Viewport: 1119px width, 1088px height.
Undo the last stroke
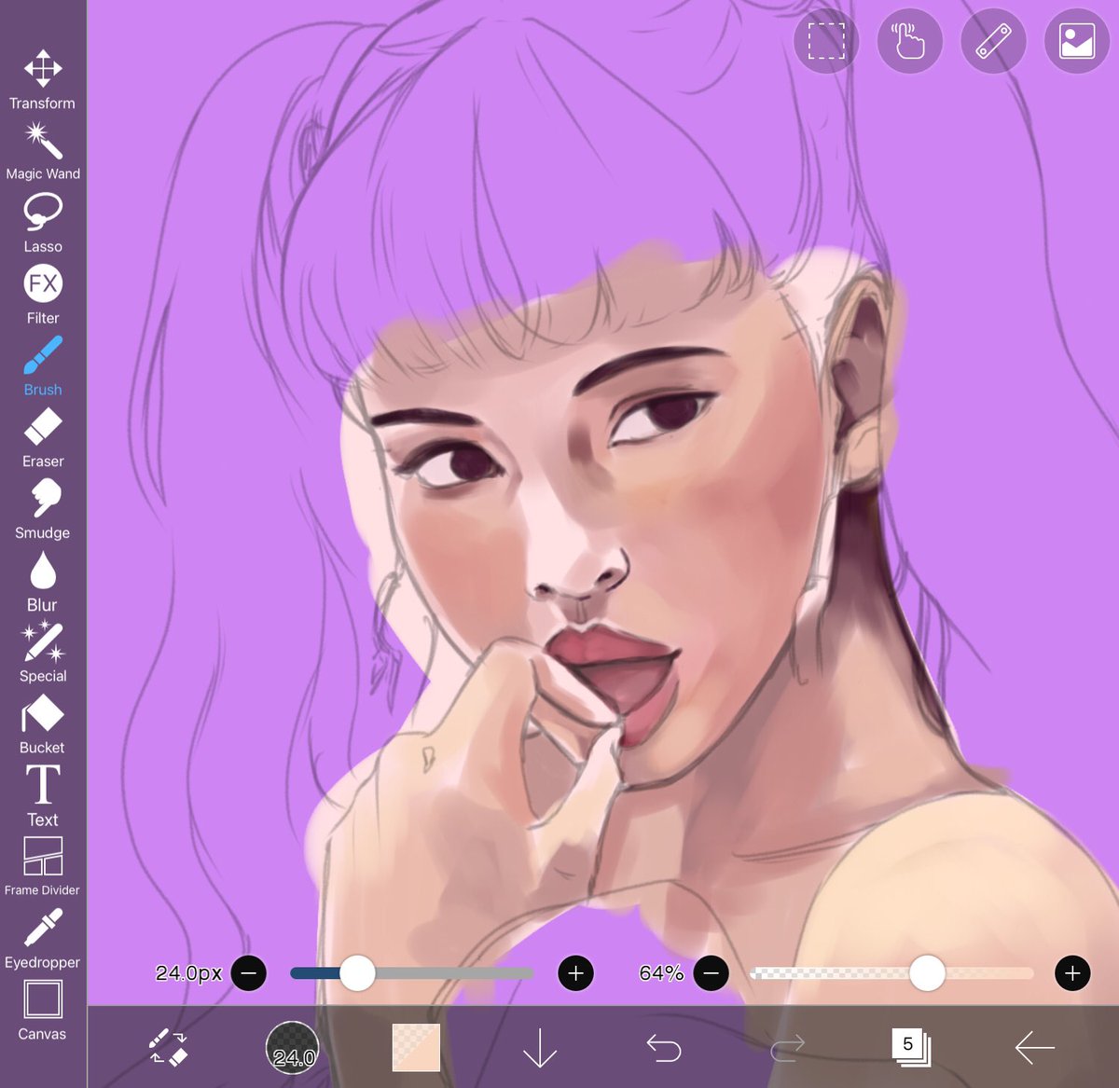point(664,1047)
